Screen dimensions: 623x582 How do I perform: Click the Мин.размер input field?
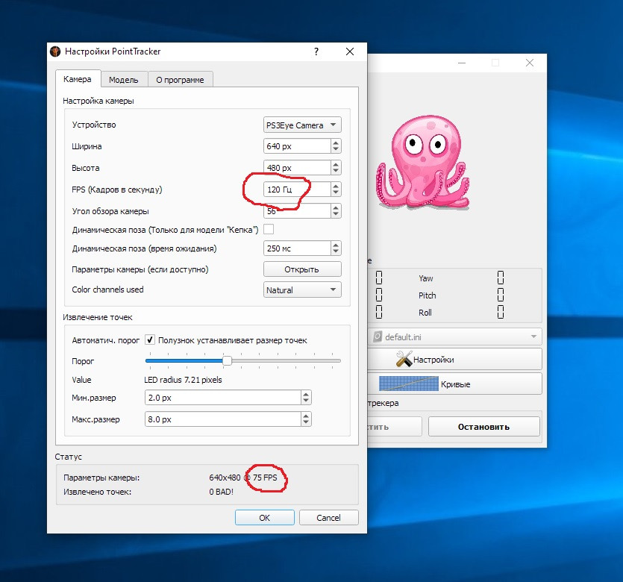point(223,398)
